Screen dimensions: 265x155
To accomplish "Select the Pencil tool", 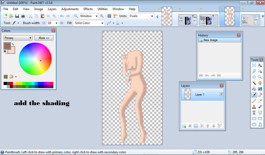I will click(x=254, y=101).
